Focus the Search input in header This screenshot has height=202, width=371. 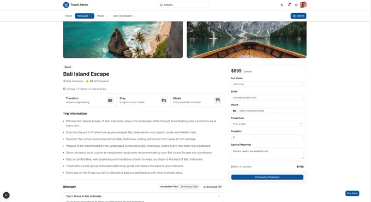[x=183, y=5]
